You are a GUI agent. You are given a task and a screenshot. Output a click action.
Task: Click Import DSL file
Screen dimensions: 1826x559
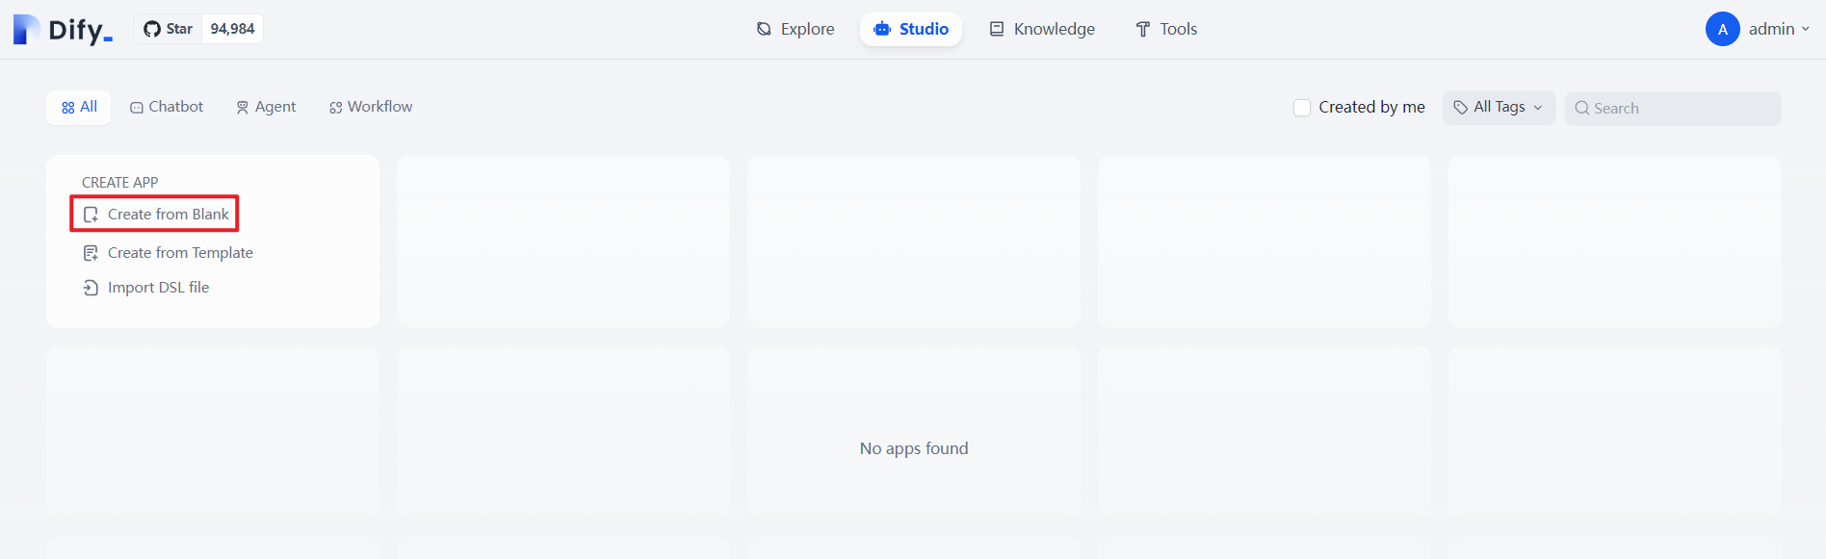point(145,287)
